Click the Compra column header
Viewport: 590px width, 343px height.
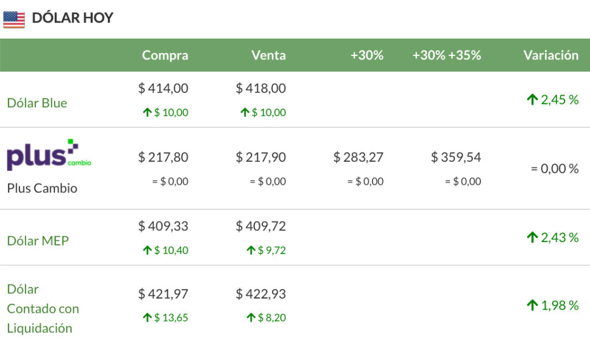click(x=165, y=55)
